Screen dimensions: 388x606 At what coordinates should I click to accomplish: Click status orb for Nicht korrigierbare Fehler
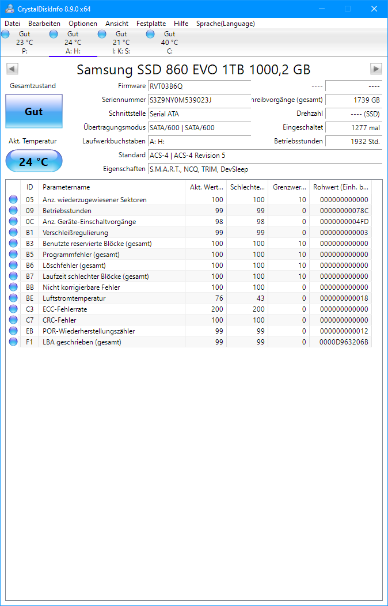point(13,287)
